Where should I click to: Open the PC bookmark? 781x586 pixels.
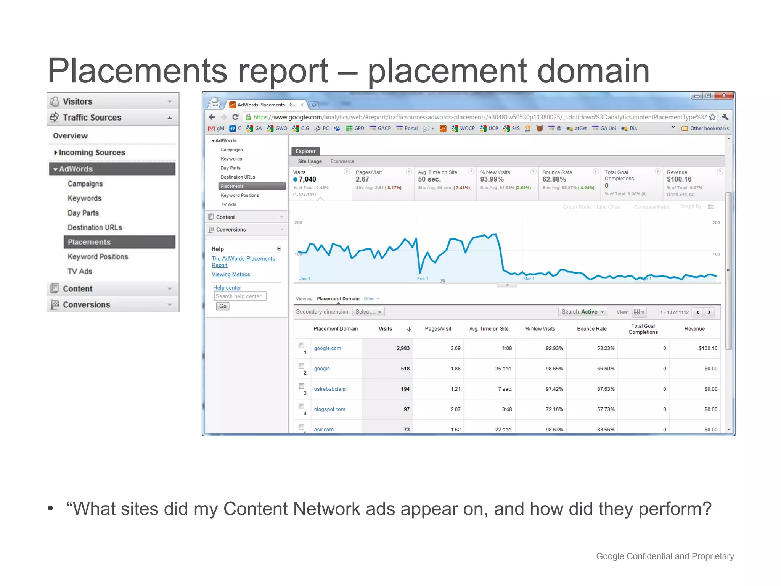(x=322, y=129)
